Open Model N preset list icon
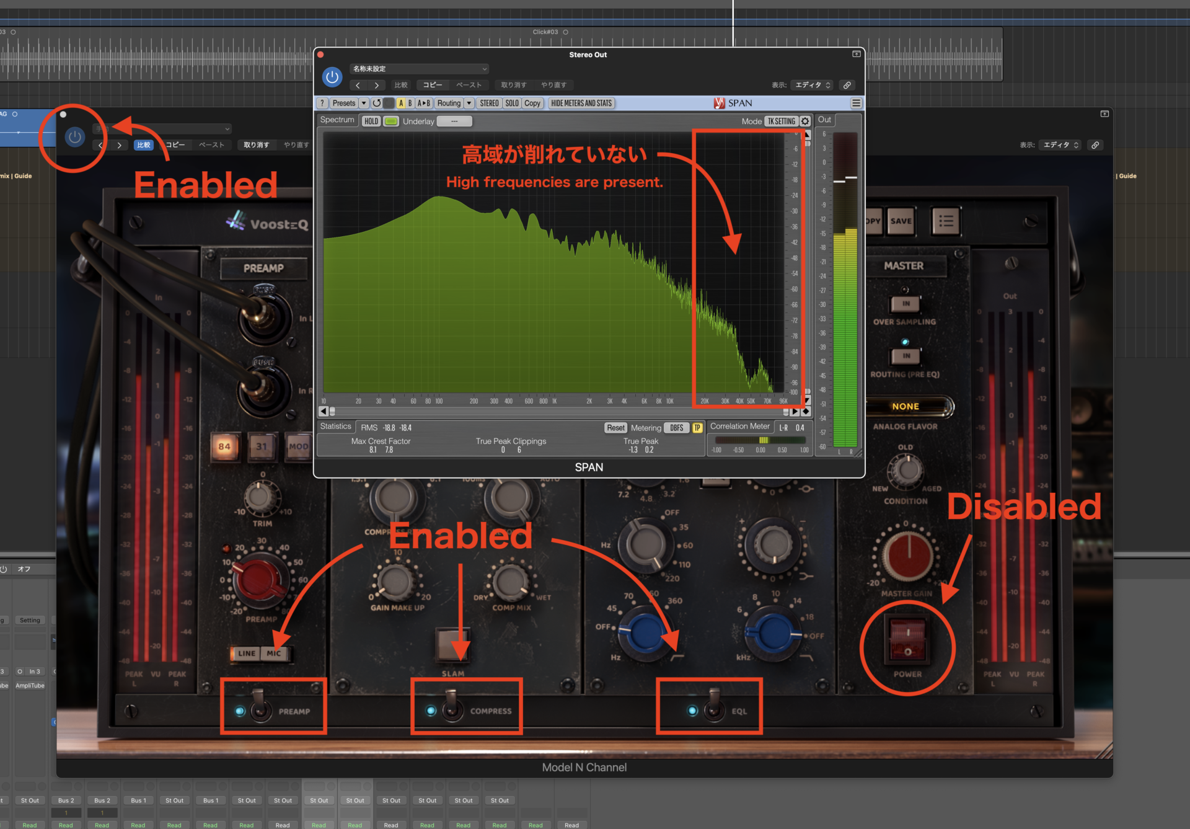This screenshot has width=1190, height=829. (x=946, y=221)
